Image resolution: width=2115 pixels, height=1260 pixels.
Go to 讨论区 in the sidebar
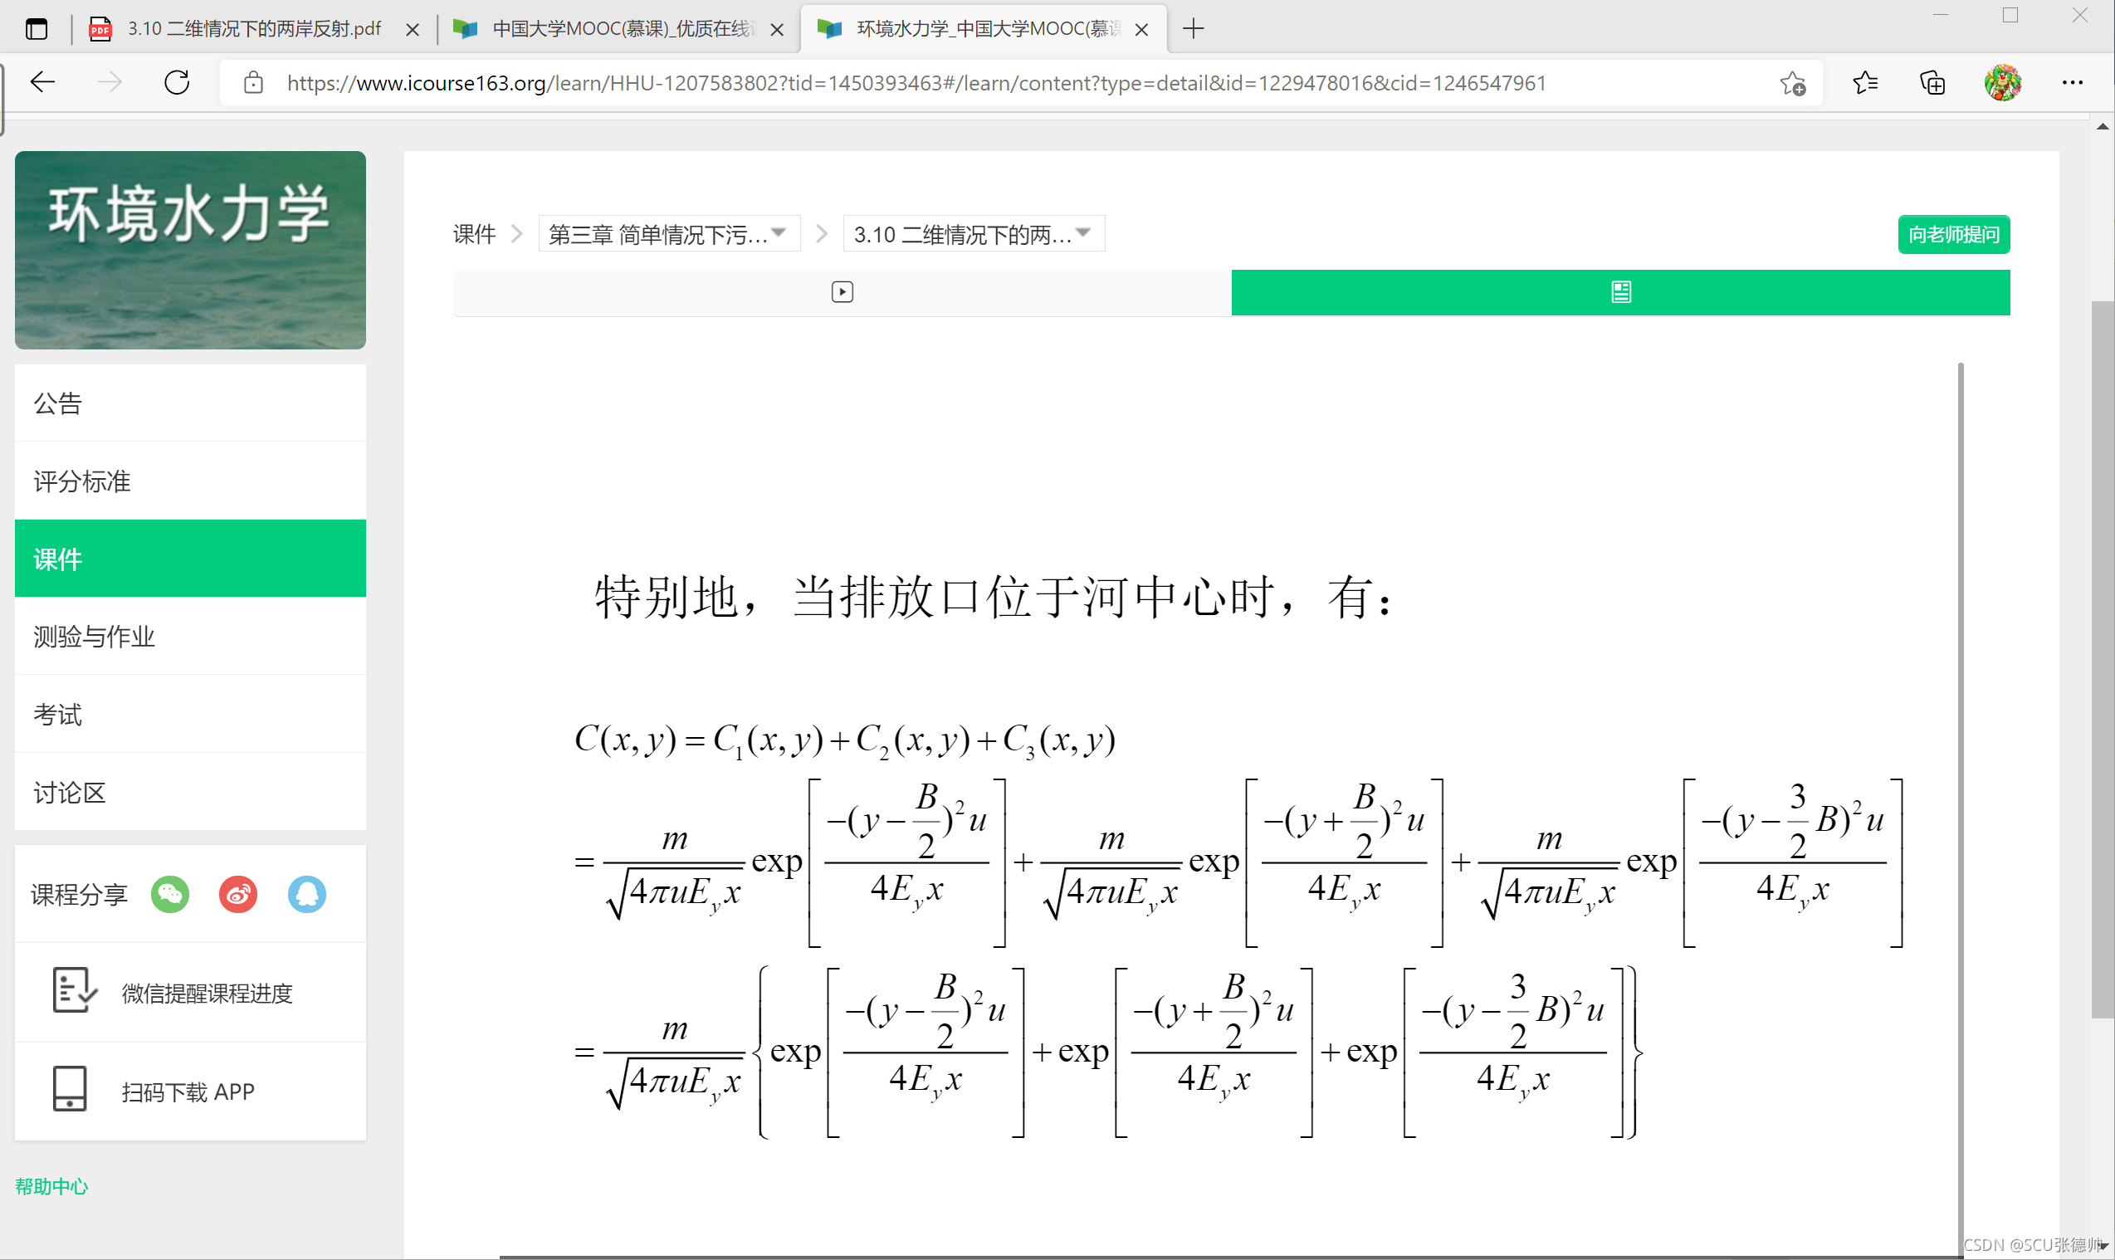tap(70, 792)
